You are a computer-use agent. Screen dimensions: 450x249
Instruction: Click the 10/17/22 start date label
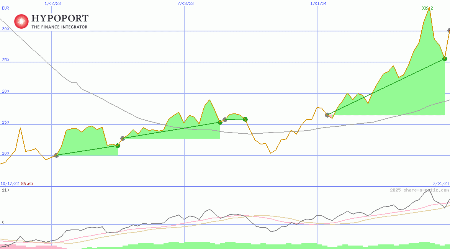(x=10, y=183)
